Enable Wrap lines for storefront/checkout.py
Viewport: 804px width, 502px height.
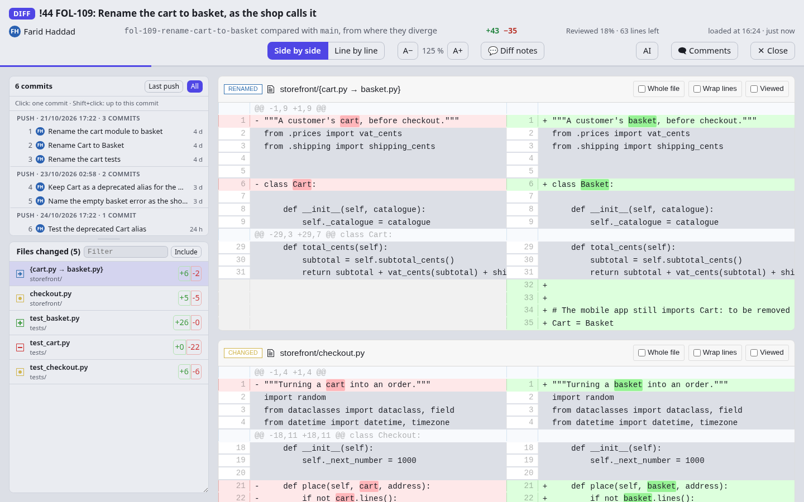click(x=697, y=353)
